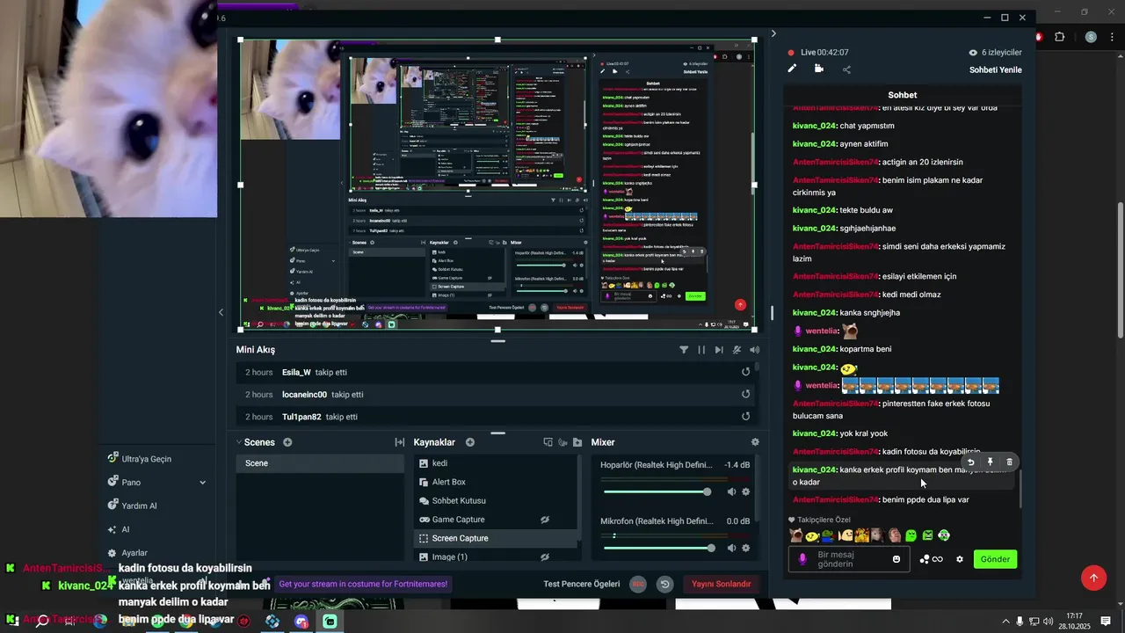This screenshot has width=1125, height=633.
Task: Click Test Pencere Öğeleri button
Action: click(x=582, y=584)
